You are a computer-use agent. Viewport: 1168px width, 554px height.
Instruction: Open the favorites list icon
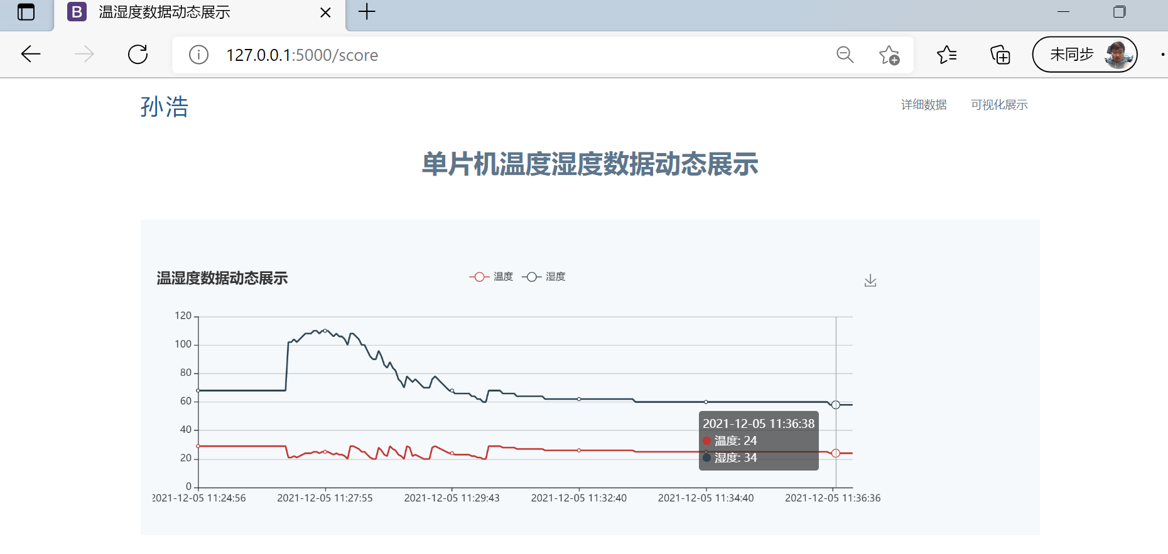tap(947, 55)
